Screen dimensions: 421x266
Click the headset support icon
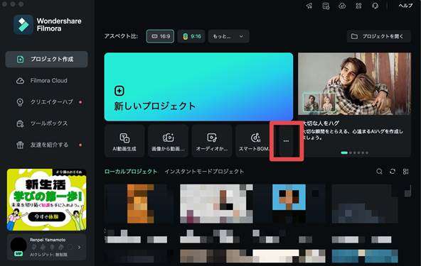click(x=375, y=6)
